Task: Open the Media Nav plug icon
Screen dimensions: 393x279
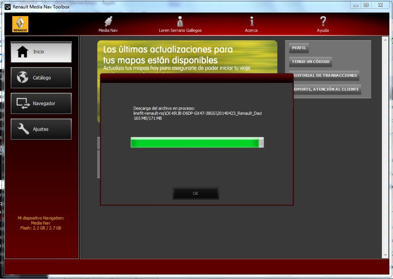Action: point(108,22)
